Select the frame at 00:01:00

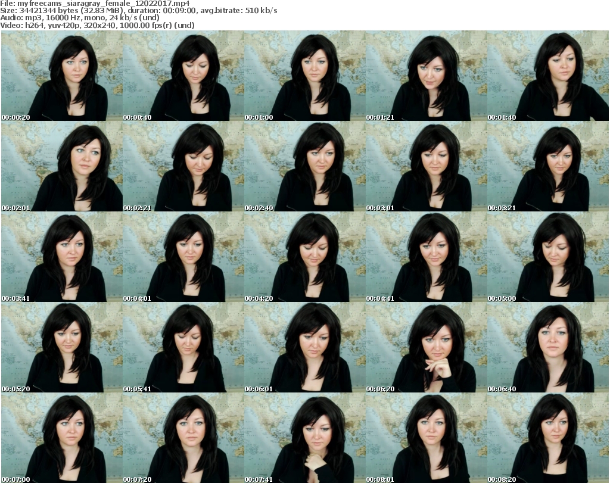click(304, 76)
